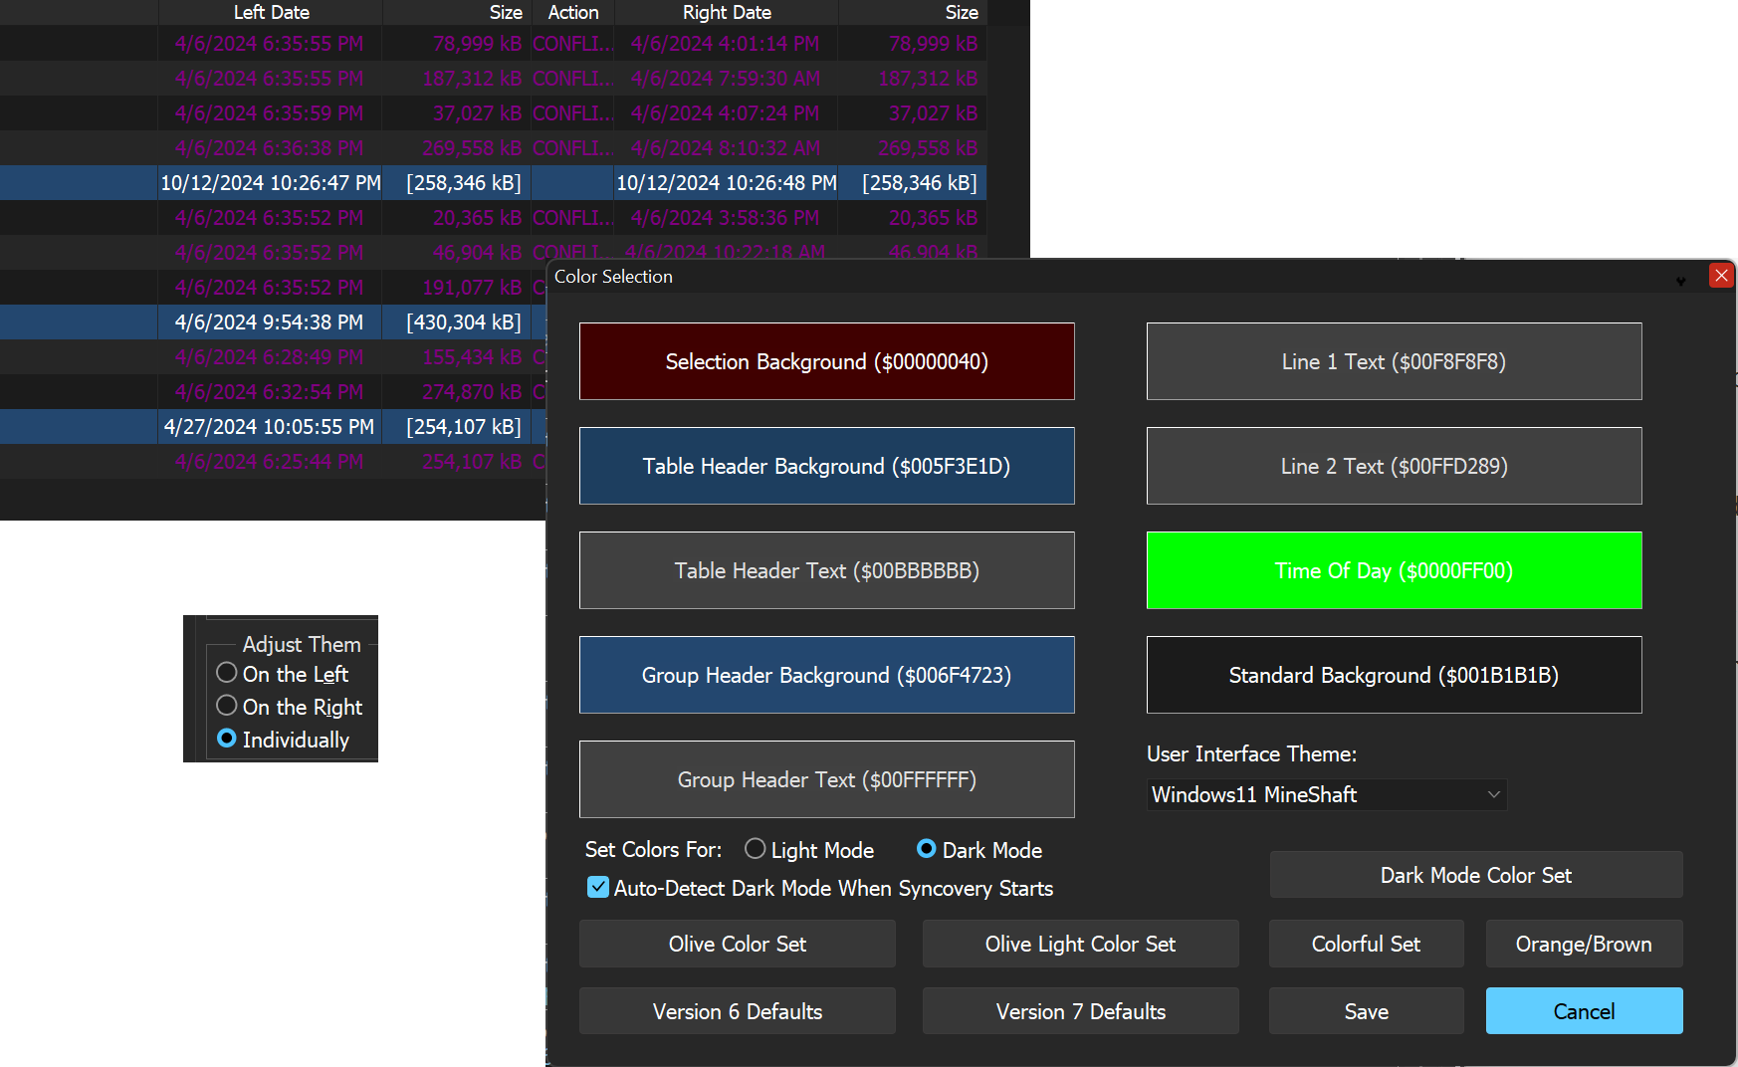This screenshot has height=1067, width=1738.
Task: Select row dated 10/12/2024 10:26:47 PM
Action: tap(271, 183)
